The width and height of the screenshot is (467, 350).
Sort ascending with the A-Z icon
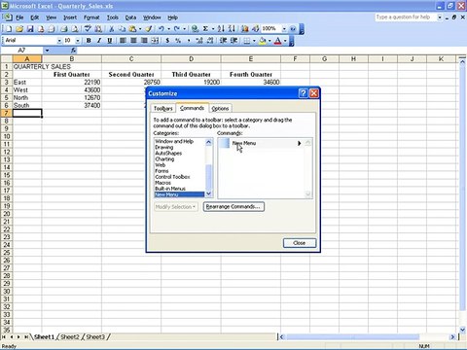pos(221,29)
